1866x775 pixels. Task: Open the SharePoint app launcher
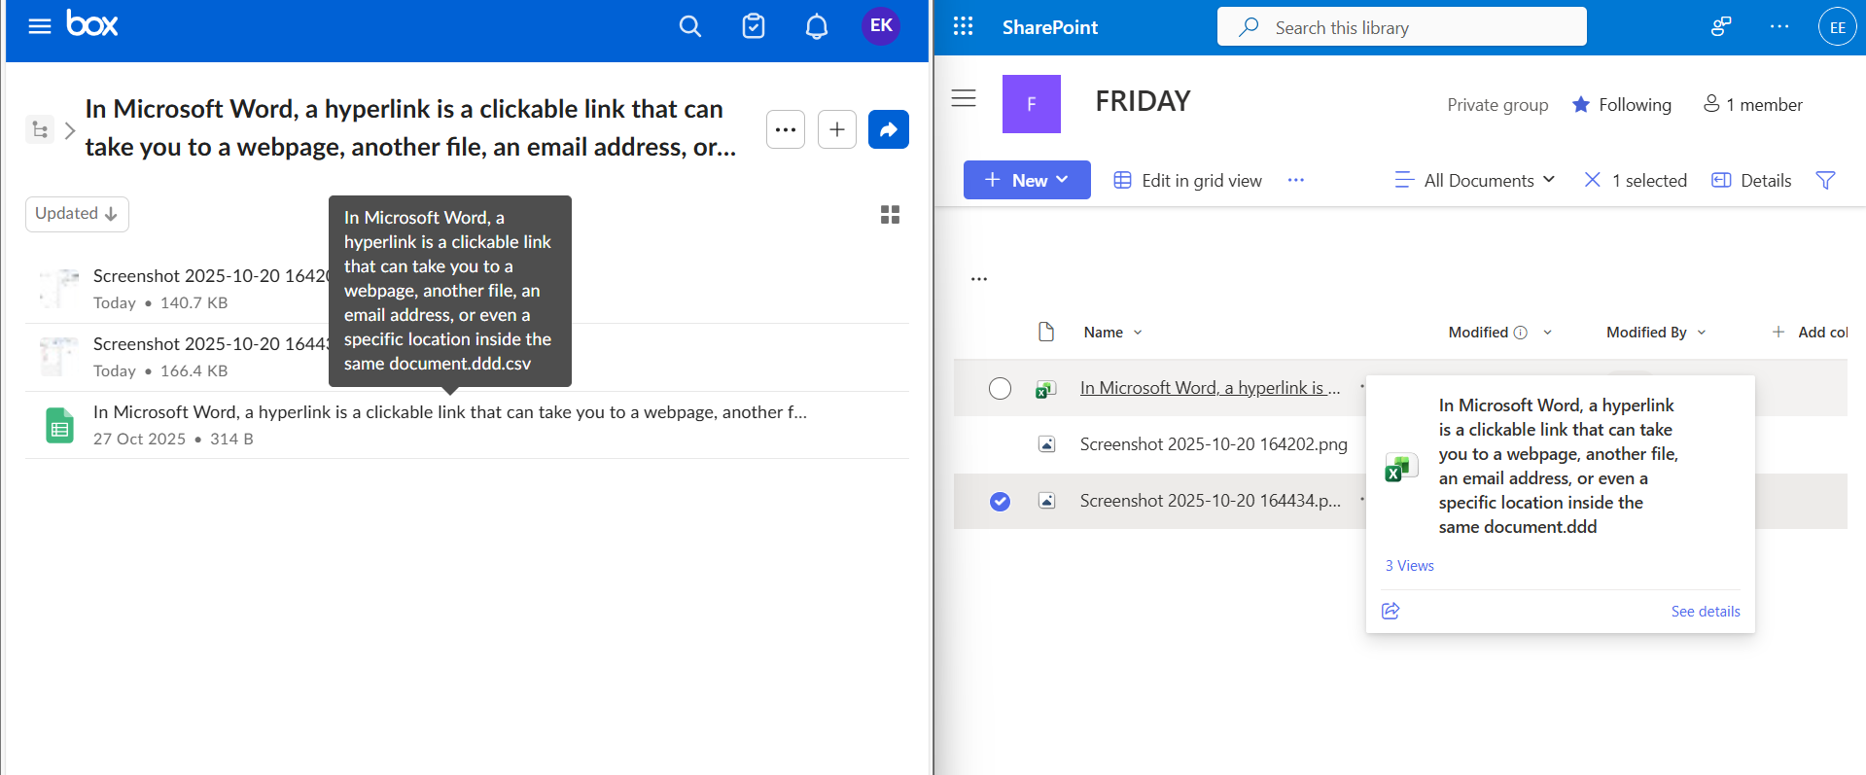pyautogui.click(x=963, y=26)
